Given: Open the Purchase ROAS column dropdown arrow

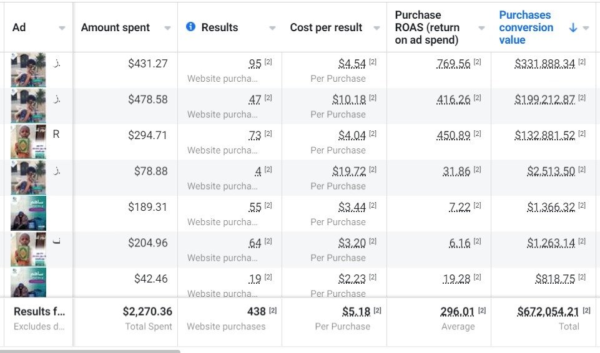Looking at the screenshot, I should tap(481, 28).
